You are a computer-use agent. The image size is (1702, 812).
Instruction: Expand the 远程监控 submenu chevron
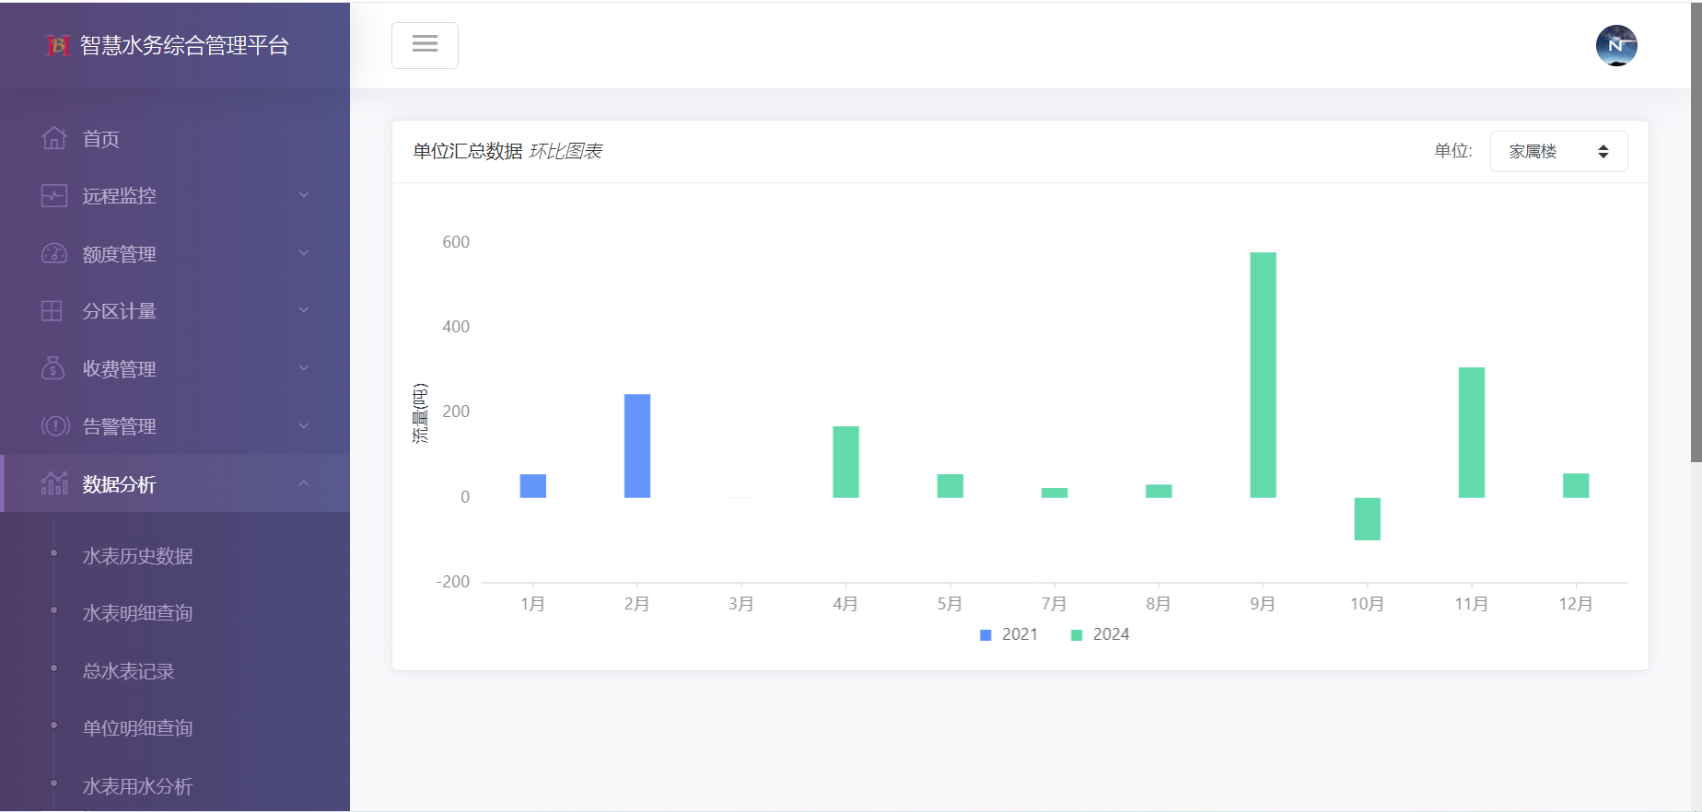click(x=304, y=195)
